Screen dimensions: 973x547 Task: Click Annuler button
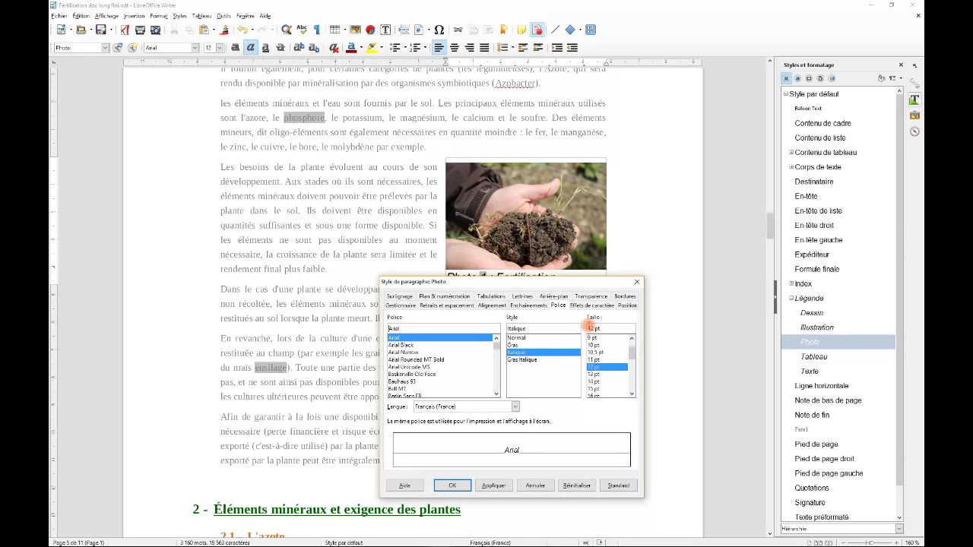535,485
